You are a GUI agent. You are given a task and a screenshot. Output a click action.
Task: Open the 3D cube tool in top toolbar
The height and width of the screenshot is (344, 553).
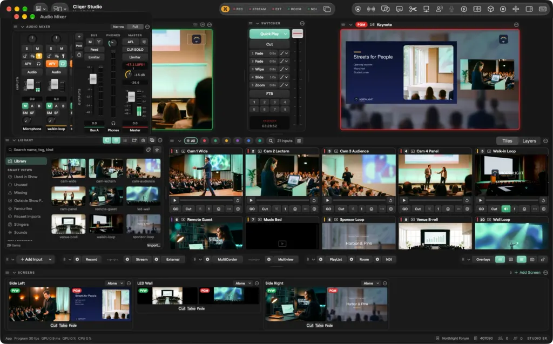tap(490, 9)
